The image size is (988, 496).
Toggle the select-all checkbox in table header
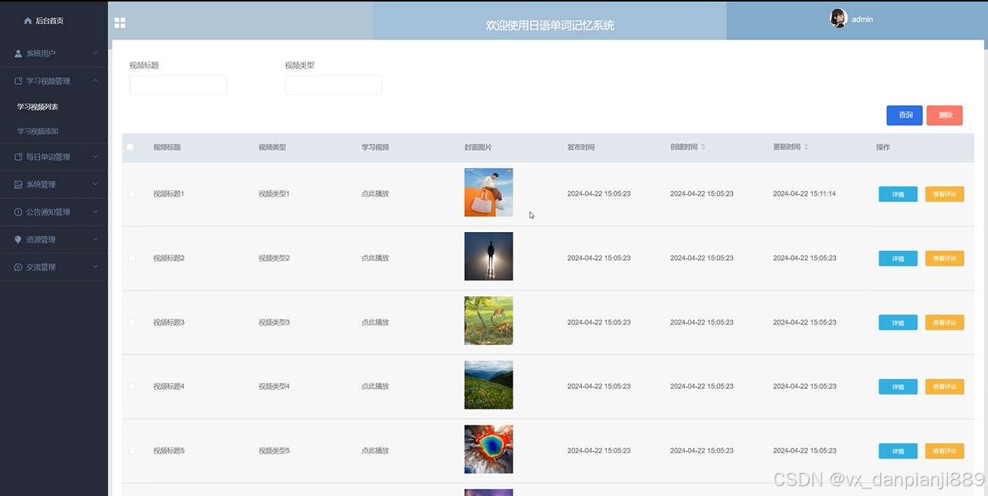point(131,147)
